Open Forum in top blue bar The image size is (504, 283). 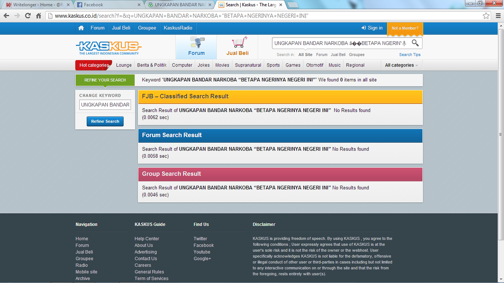98,28
